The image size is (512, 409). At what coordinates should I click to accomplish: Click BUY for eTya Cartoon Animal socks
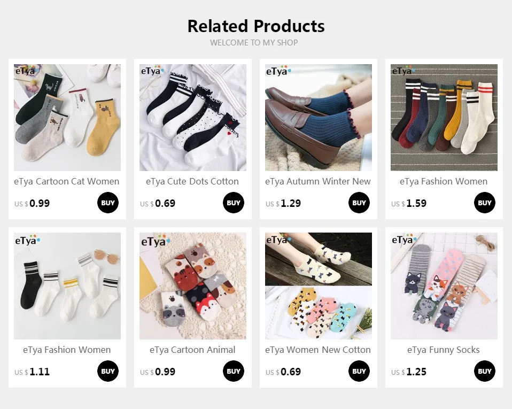click(x=234, y=371)
